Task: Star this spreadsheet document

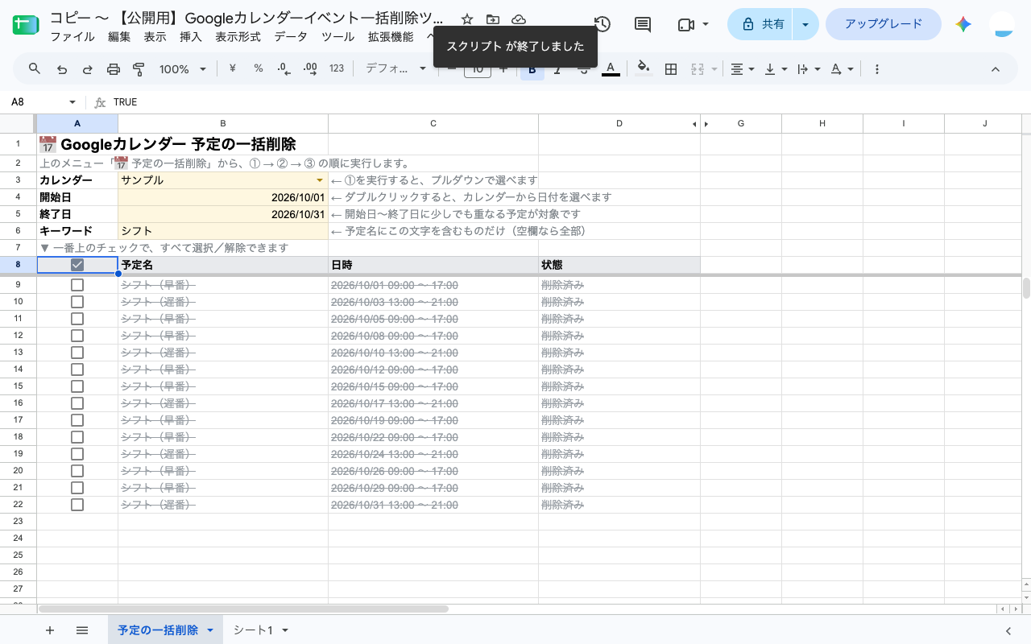Action: pos(467,20)
